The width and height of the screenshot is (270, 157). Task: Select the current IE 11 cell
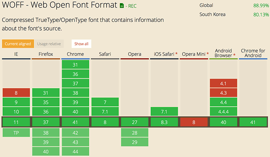click(16, 122)
